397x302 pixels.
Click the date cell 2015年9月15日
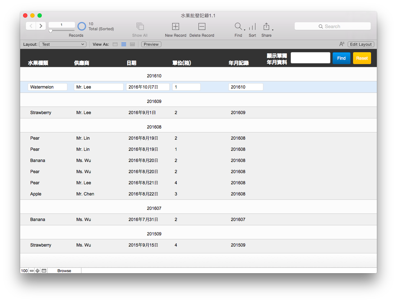tap(143, 245)
